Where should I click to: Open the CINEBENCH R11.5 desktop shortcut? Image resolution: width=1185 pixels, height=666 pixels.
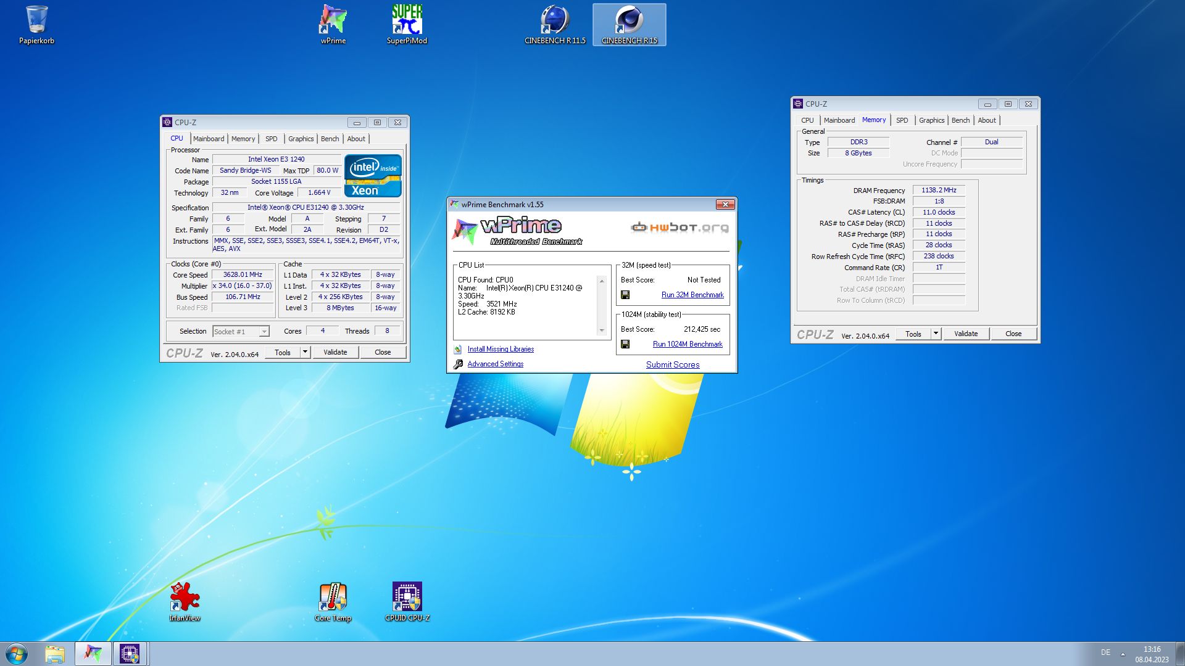(x=555, y=25)
